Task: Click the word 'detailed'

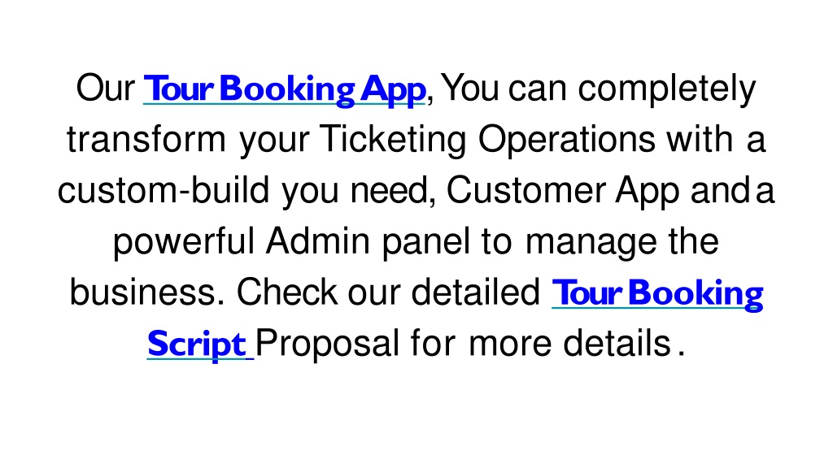Action: tap(475, 292)
